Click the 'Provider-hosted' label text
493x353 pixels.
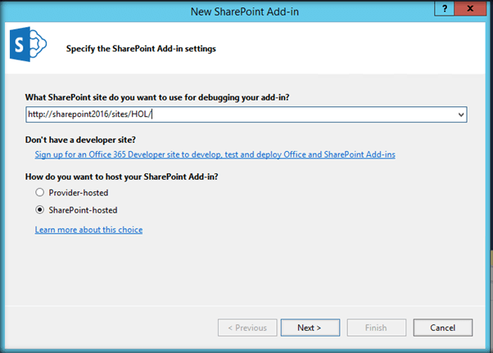click(79, 191)
